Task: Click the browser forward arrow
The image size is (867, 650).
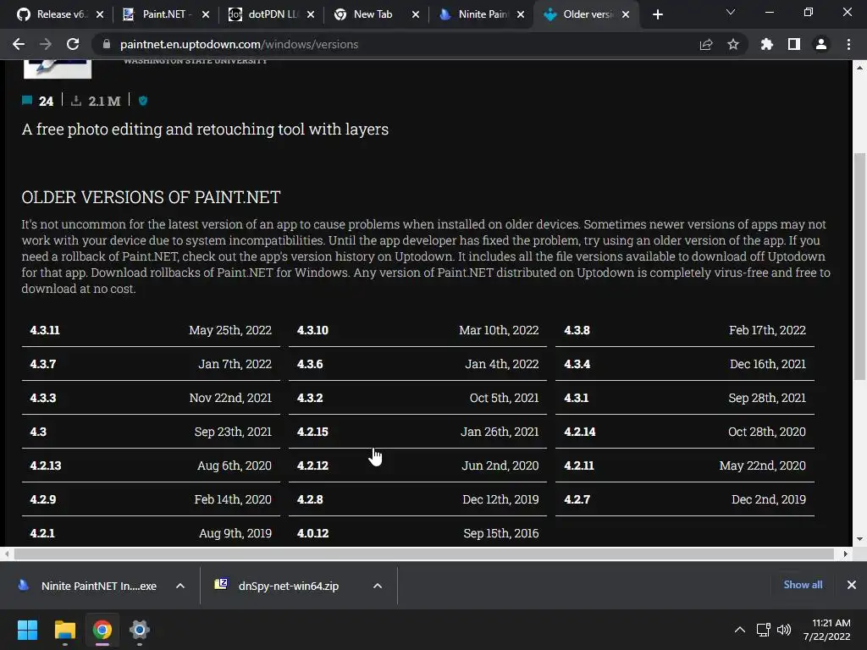Action: [46, 44]
